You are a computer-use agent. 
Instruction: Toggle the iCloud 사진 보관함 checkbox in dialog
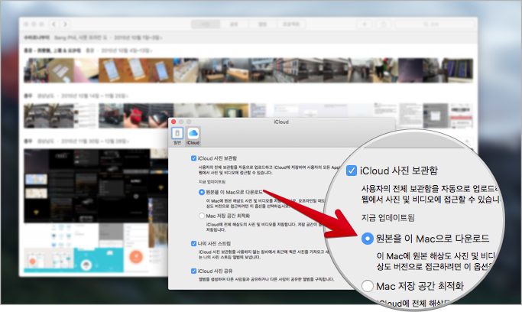pos(194,158)
